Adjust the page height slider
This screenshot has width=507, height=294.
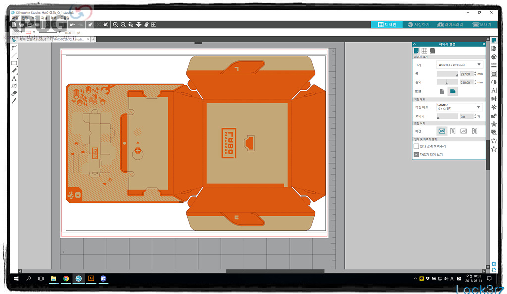point(448,83)
